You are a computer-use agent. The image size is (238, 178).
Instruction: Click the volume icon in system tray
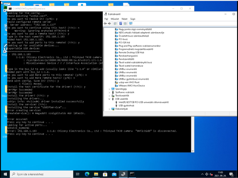(211, 174)
